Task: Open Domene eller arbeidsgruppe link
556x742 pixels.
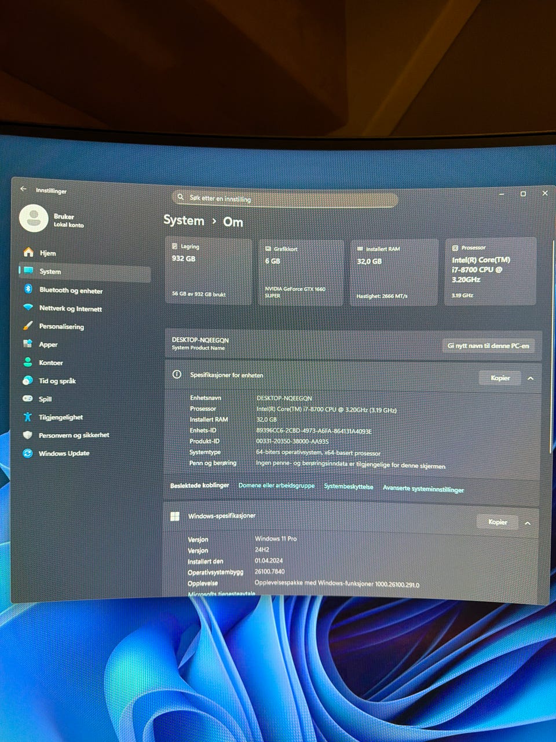Action: 276,485
